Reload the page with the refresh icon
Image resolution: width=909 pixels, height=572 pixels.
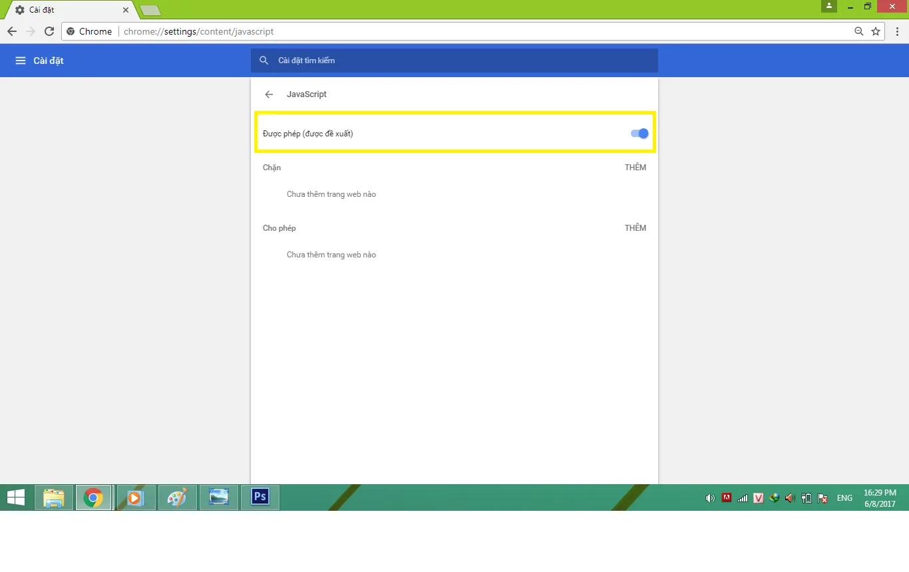pos(49,31)
